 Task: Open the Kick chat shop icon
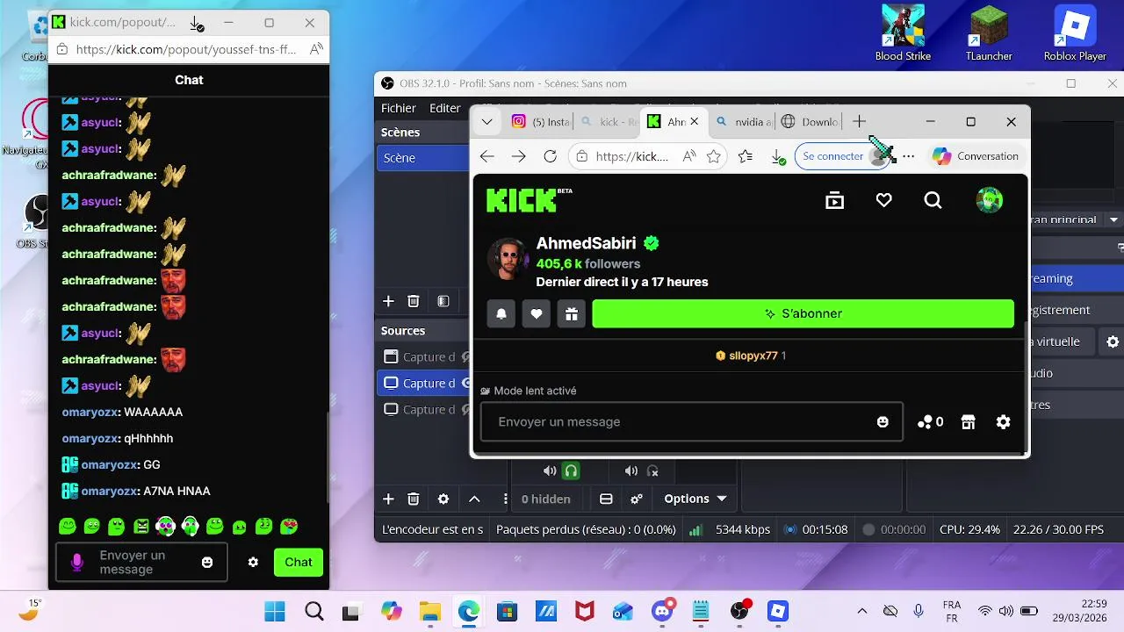968,422
